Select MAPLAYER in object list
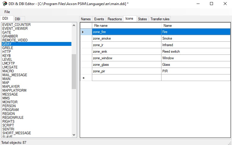 (37, 87)
